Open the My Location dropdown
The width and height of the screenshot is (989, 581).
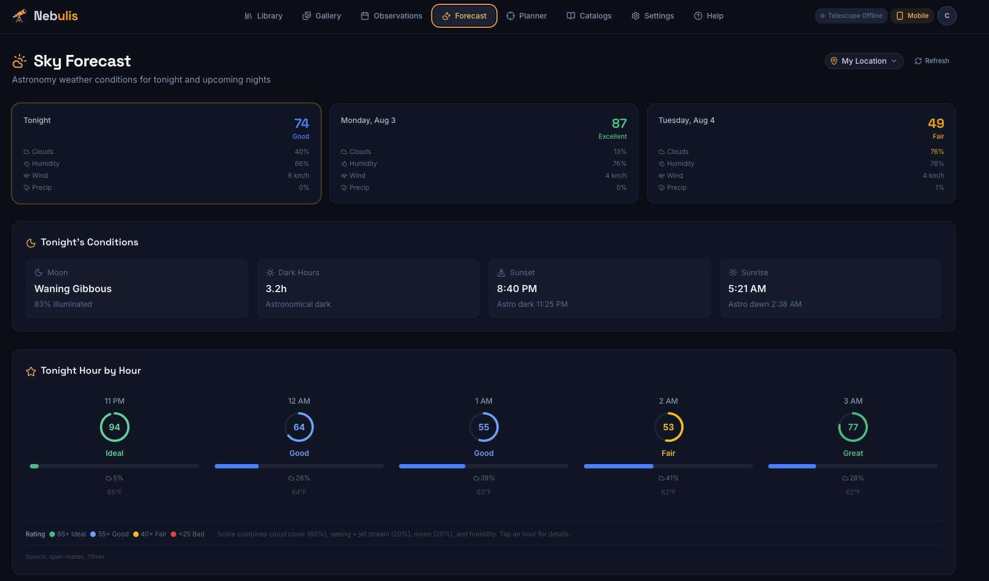click(864, 61)
